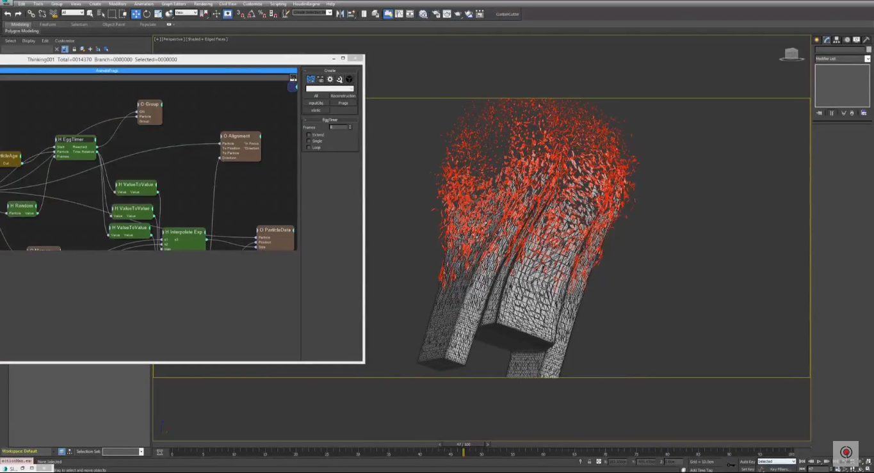This screenshot has width=874, height=473.
Task: Click the All button in Create rollout
Action: click(x=316, y=96)
